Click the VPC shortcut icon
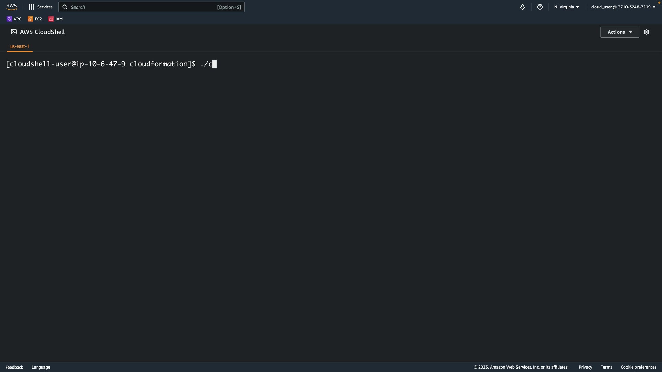The width and height of the screenshot is (662, 372). coord(9,19)
